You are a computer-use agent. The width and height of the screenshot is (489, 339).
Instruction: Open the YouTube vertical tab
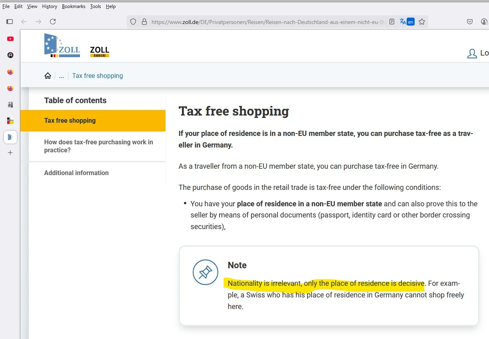(x=10, y=39)
